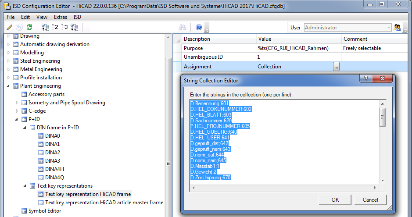This screenshot has width=412, height=217.
Task: Click the table corner select-all cell
Action: 177,39
